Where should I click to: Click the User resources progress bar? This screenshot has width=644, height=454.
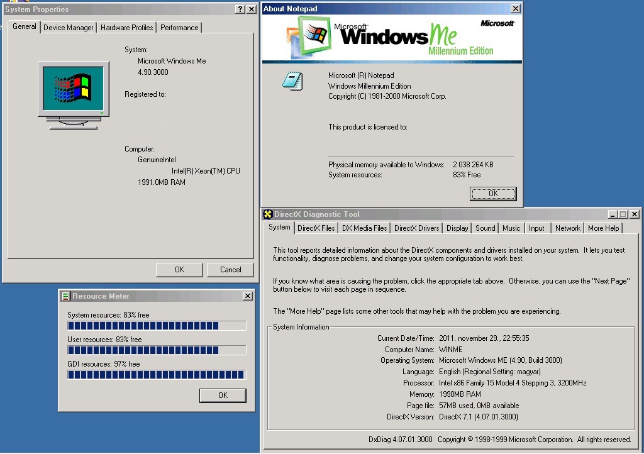(x=157, y=350)
